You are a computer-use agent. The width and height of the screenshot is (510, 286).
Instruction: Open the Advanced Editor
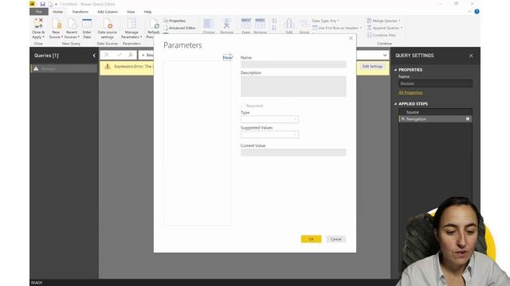pos(179,28)
